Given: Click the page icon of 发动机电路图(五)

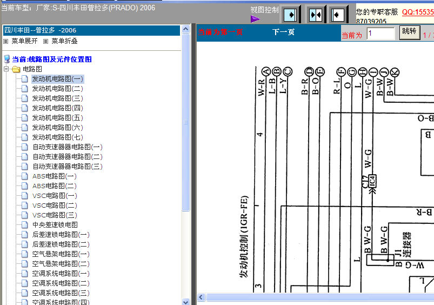Looking at the screenshot, I should pyautogui.click(x=25, y=118).
